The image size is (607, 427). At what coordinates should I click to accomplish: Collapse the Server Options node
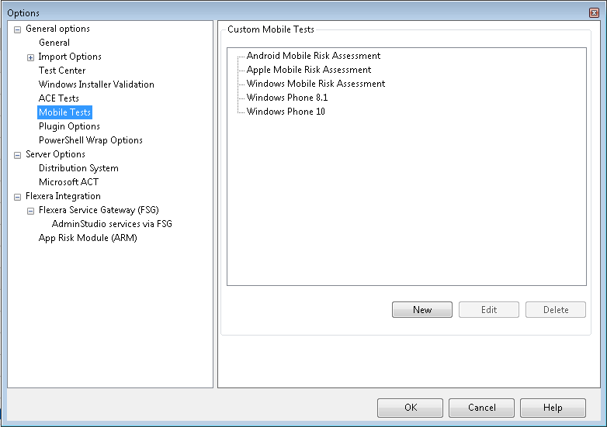tap(18, 155)
